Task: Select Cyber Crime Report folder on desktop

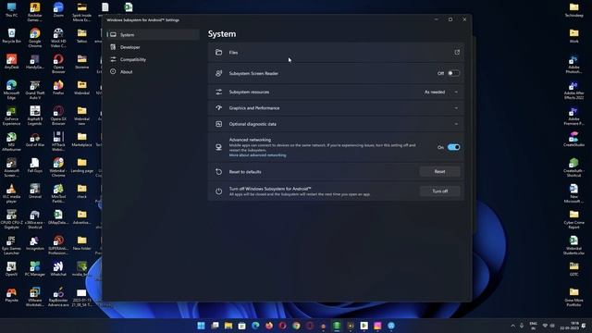Action: pos(573,219)
